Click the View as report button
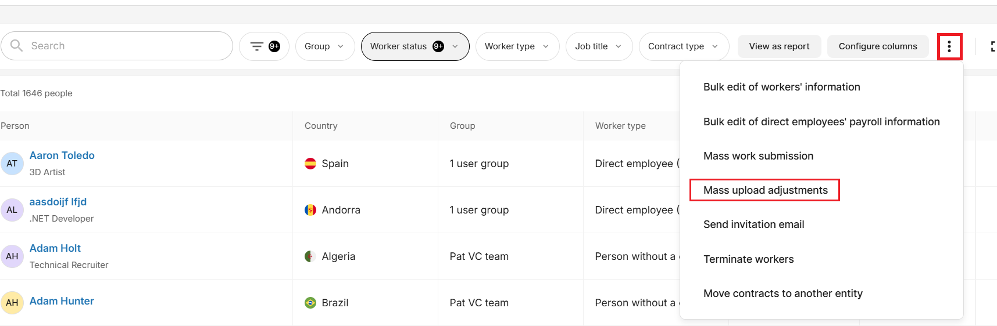The image size is (997, 326). coord(779,46)
